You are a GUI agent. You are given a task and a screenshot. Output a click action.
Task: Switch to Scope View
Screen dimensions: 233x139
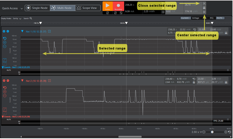coord(86,8)
